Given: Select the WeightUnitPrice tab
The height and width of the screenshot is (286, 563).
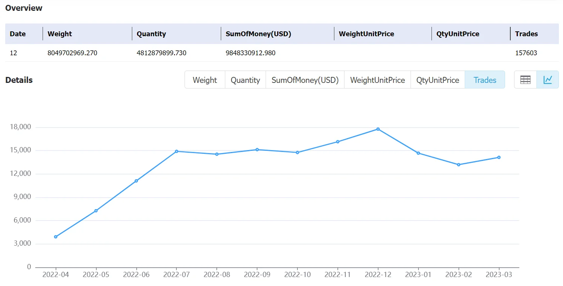Looking at the screenshot, I should tap(377, 80).
